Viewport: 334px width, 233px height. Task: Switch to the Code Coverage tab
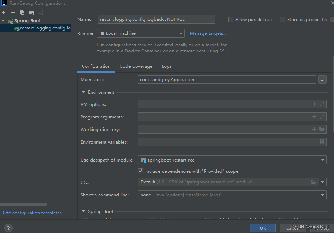(x=136, y=66)
